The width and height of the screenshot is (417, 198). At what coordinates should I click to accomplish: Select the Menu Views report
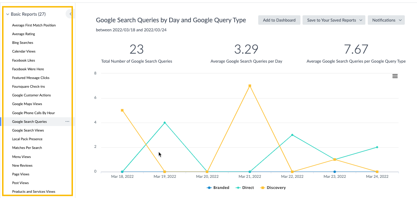(21, 157)
